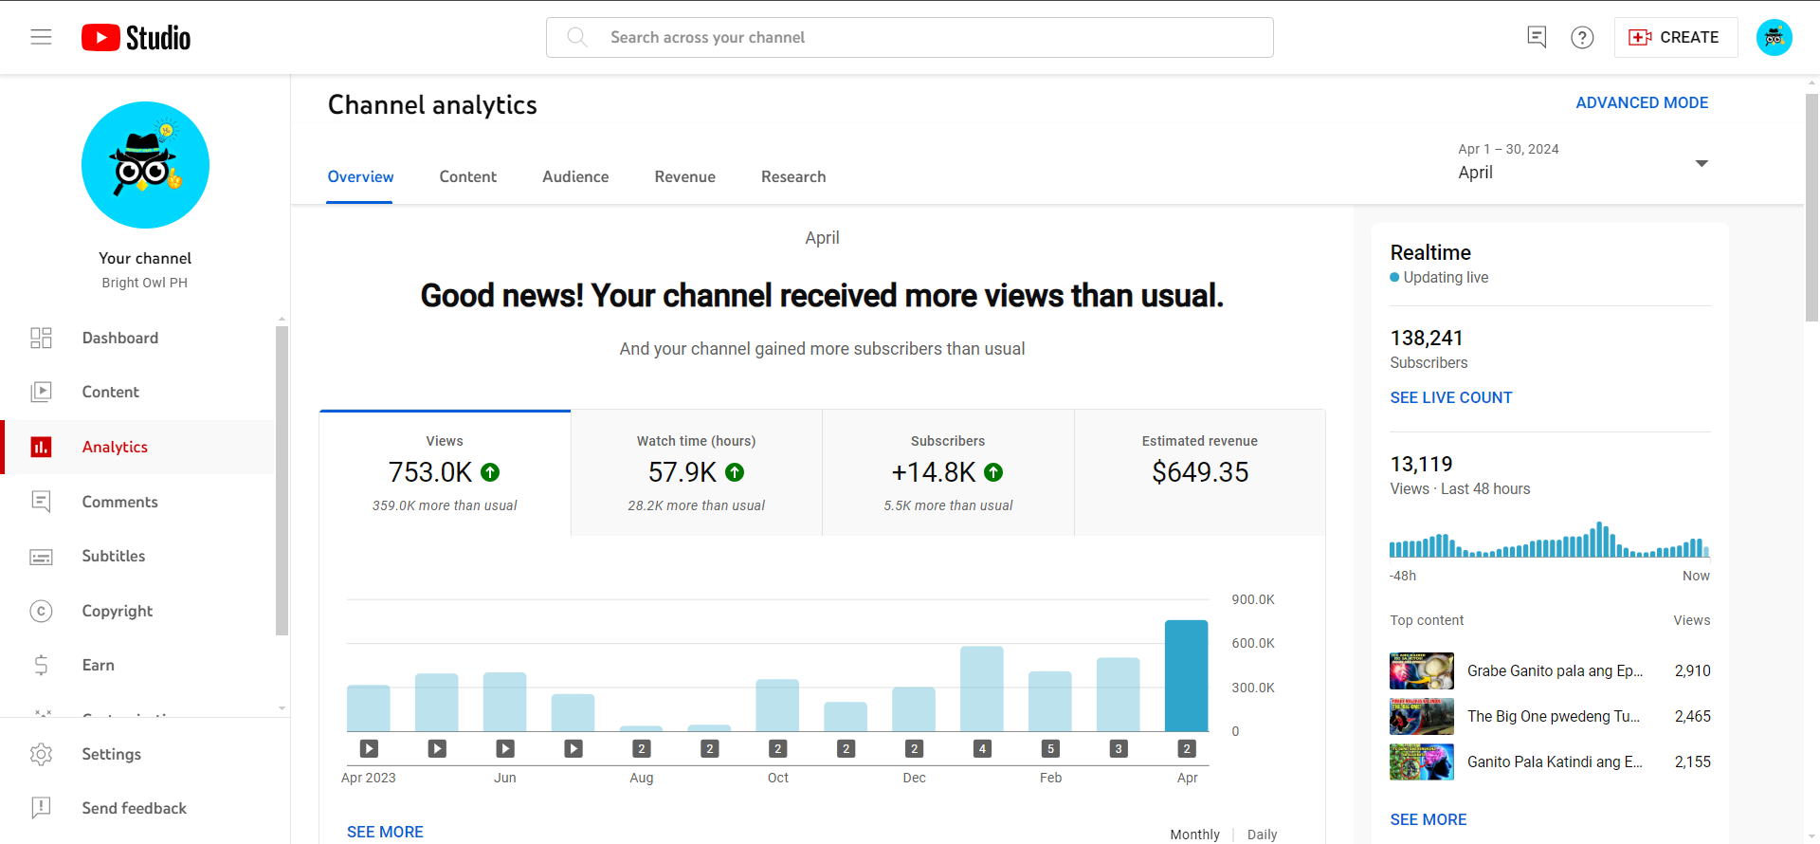This screenshot has width=1820, height=844.
Task: Click the Send feedback icon
Action: pos(41,808)
